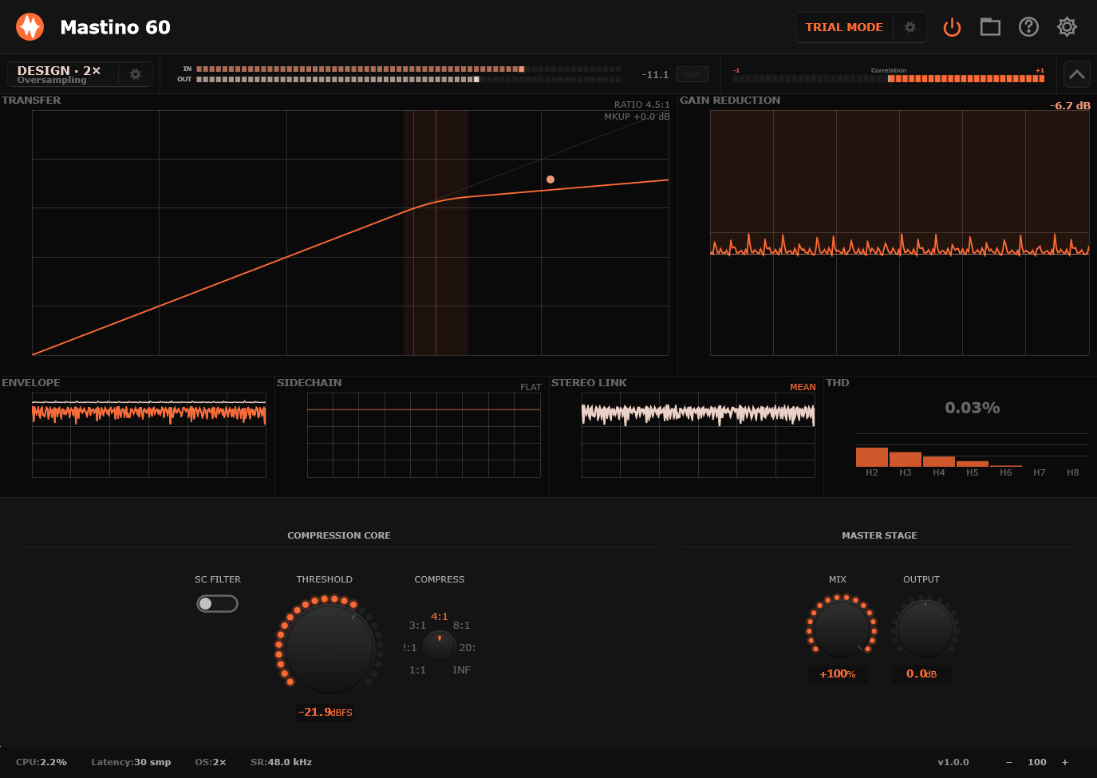Open the global settings gear icon
The height and width of the screenshot is (778, 1097).
coord(1067,27)
